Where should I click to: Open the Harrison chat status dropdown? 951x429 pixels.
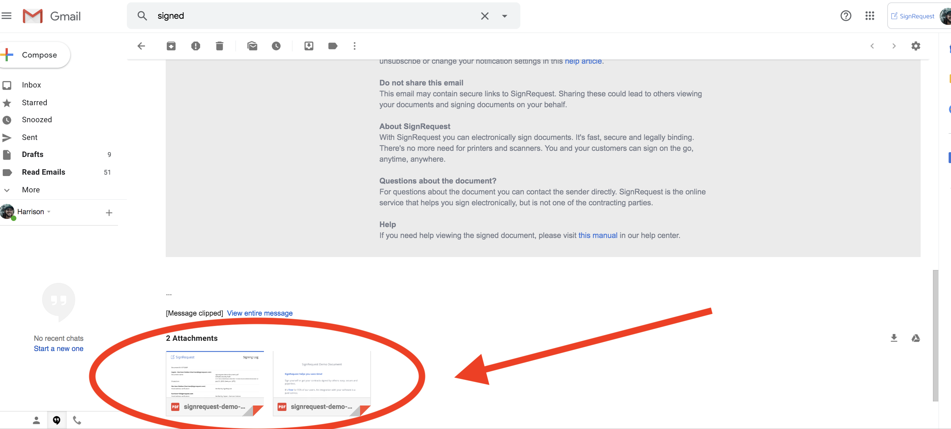pos(48,211)
